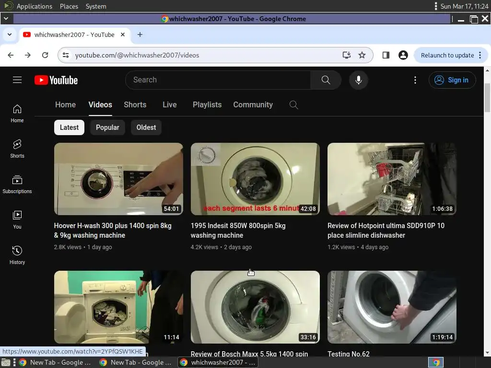Viewport: 491px width, 368px height.
Task: Click the YouTube logo
Action: [x=56, y=80]
